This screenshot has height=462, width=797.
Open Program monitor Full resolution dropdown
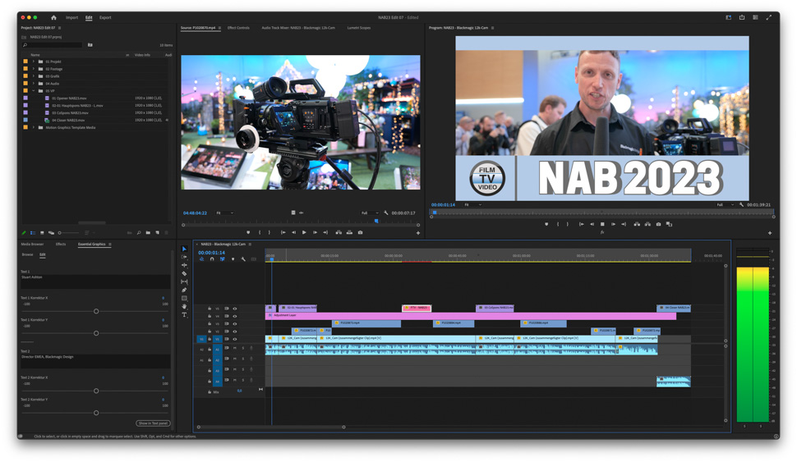coord(723,204)
